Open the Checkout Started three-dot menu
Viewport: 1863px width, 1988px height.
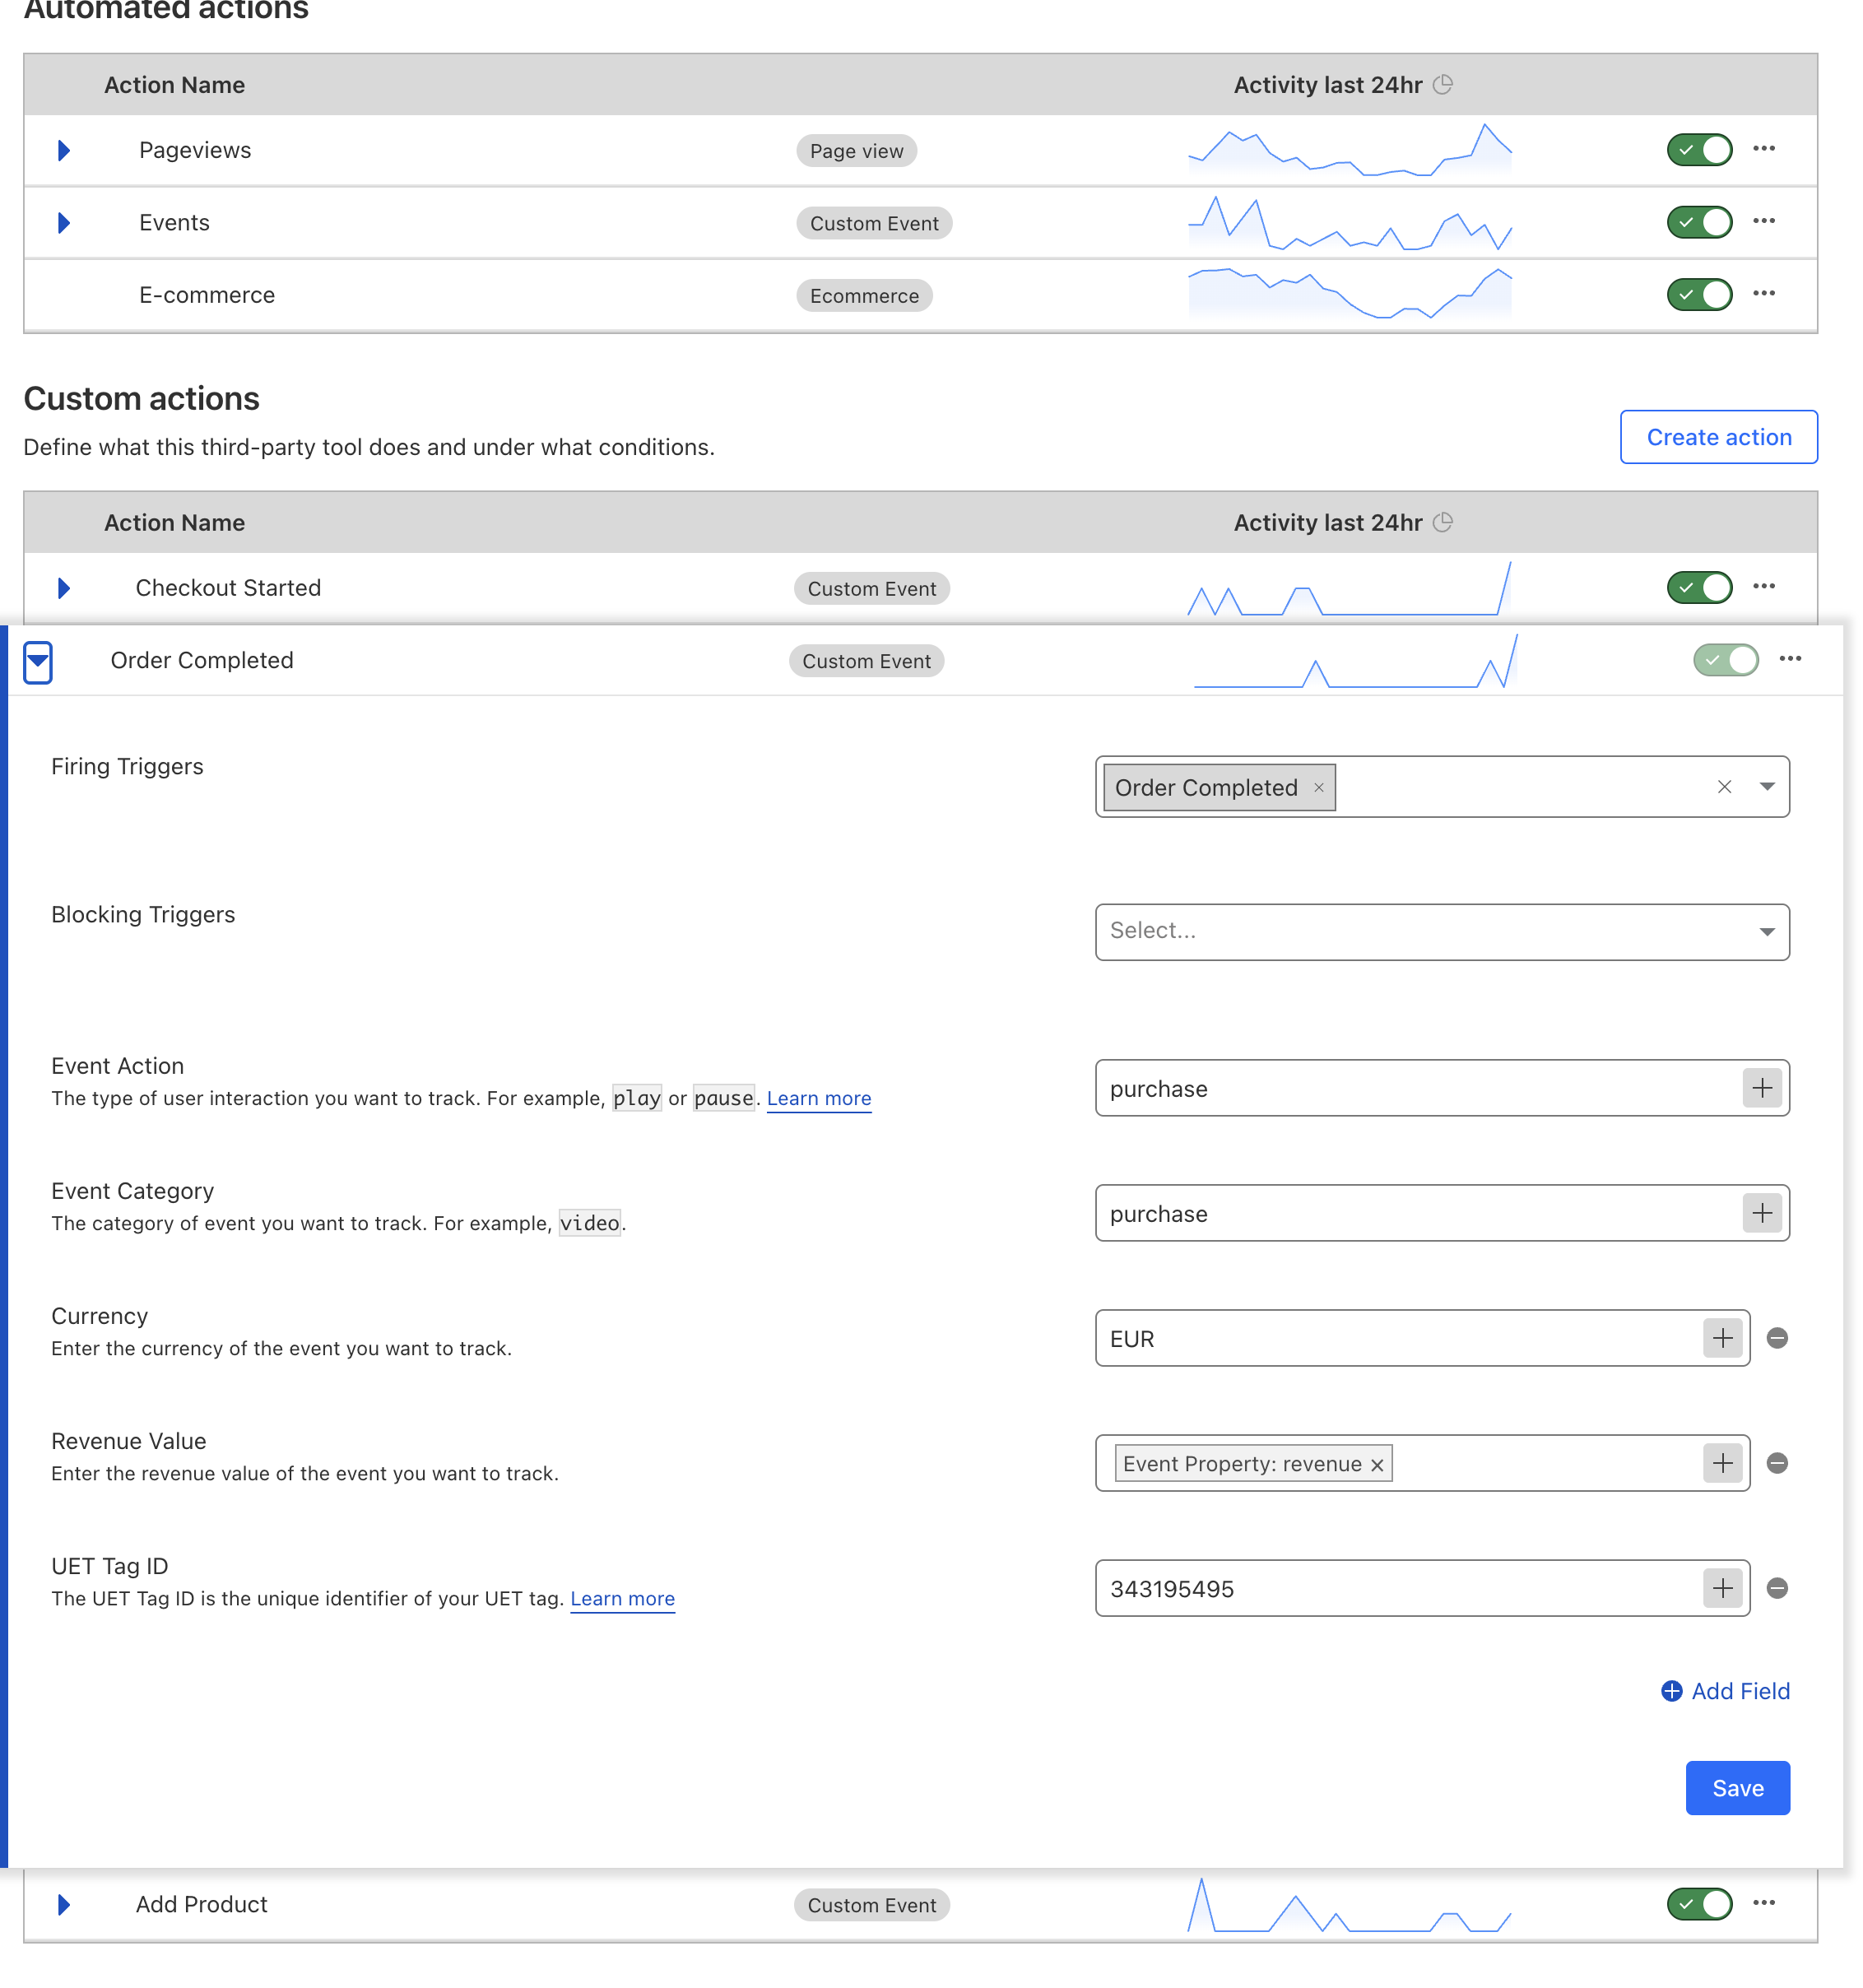1763,586
